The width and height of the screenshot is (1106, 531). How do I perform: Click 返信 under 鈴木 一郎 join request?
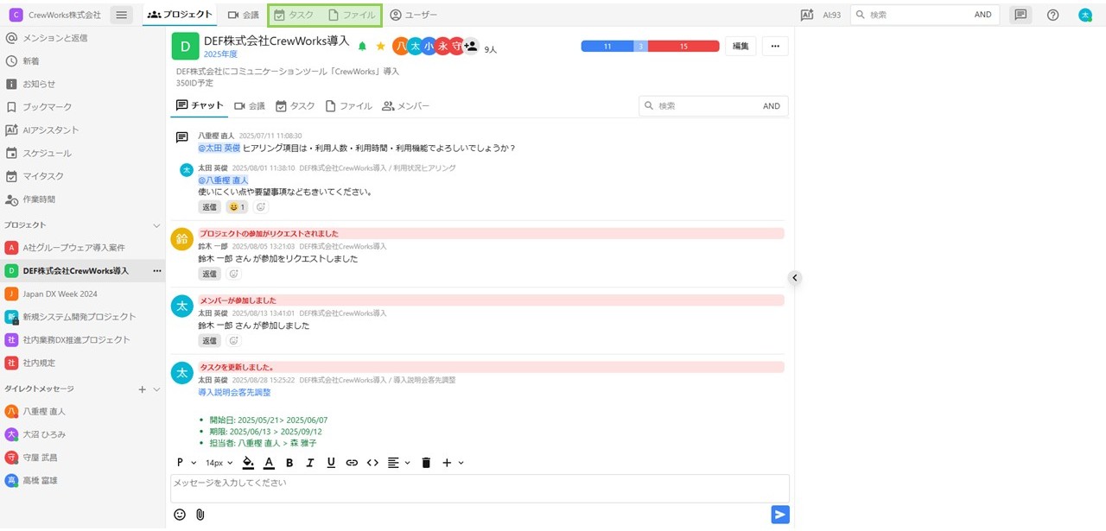coord(209,274)
